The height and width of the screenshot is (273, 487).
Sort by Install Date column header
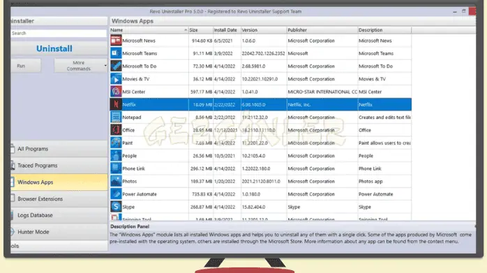(227, 30)
